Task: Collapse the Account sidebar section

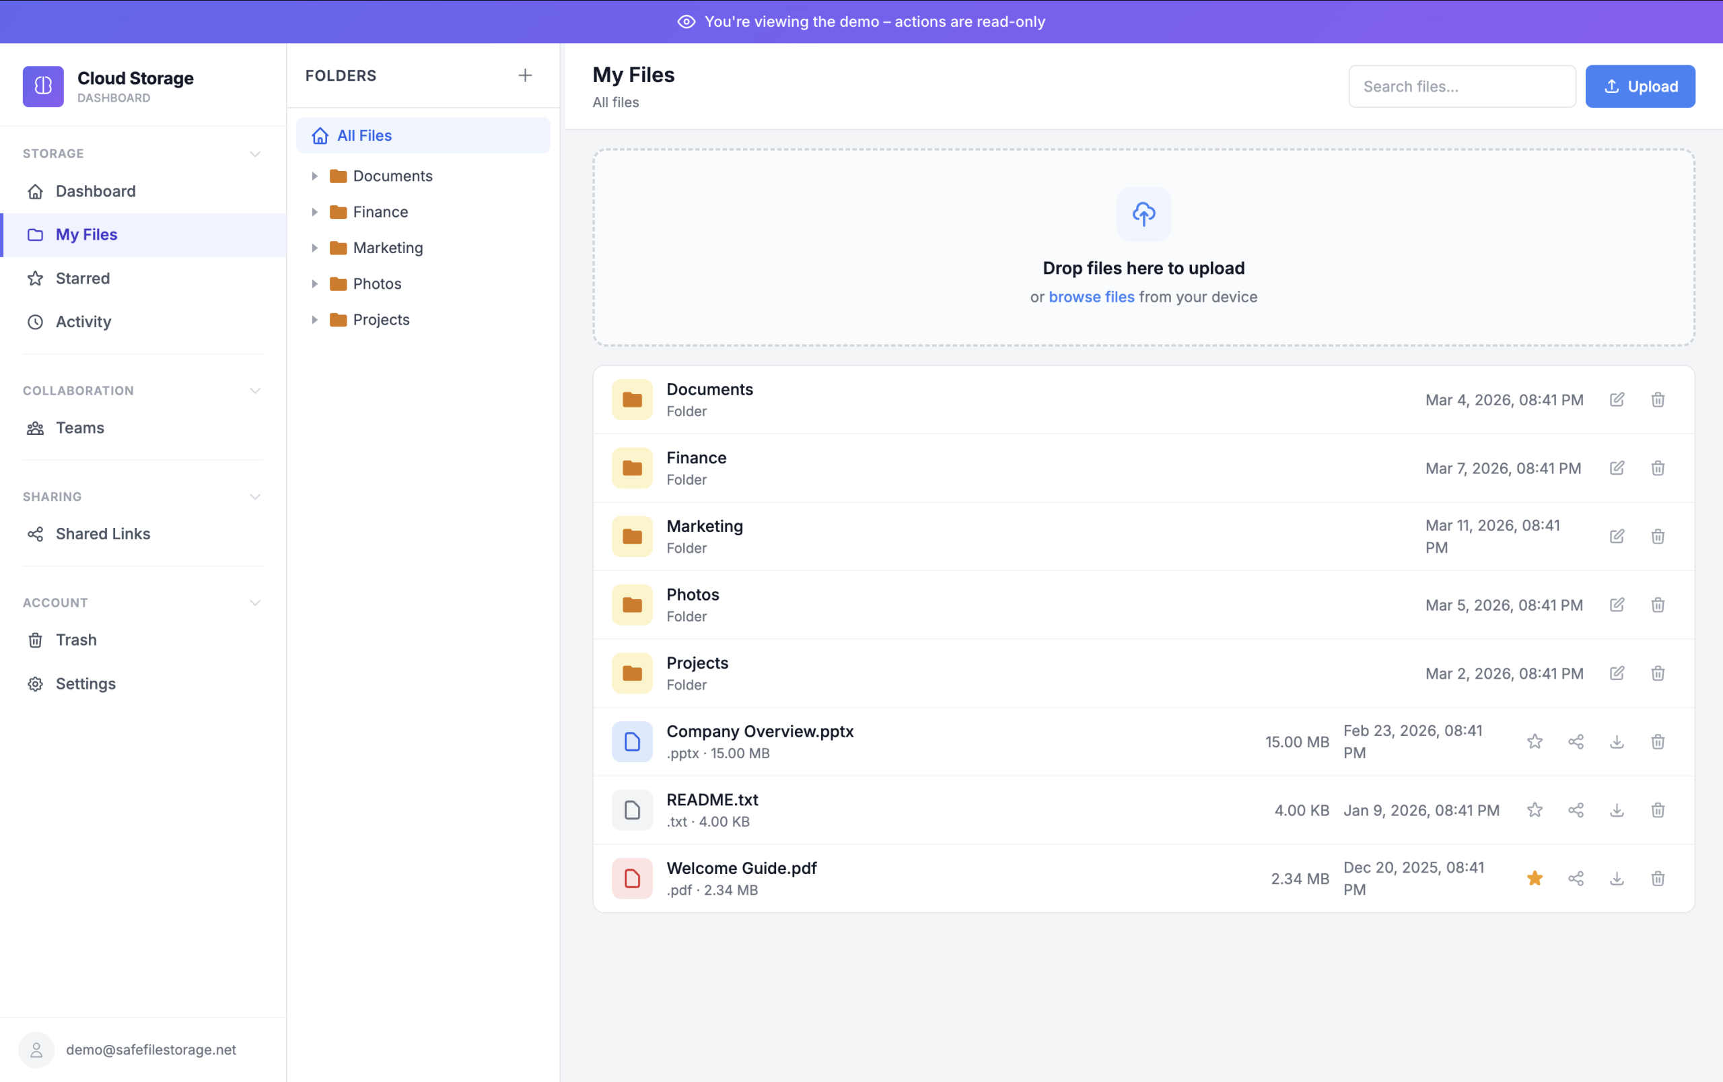Action: [x=255, y=603]
